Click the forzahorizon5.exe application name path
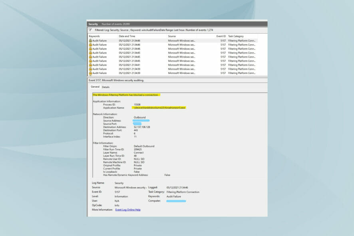 [159, 108]
